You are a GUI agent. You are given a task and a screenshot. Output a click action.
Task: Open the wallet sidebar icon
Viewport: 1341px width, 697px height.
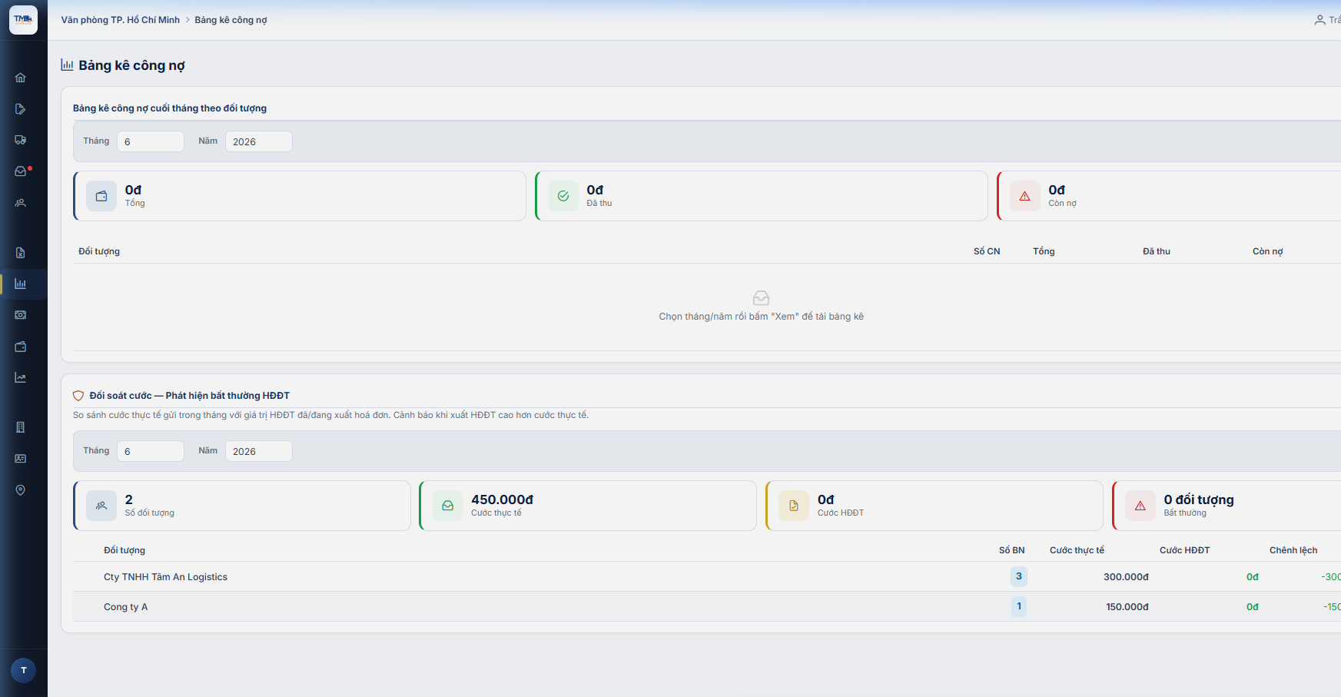21,347
